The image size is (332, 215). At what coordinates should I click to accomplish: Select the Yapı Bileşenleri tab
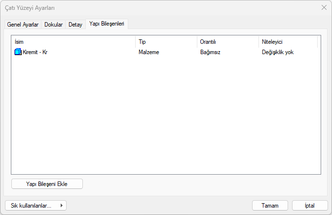click(107, 24)
